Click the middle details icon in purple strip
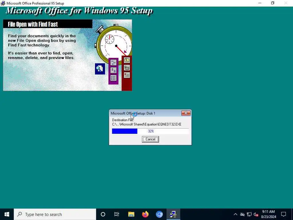The width and height of the screenshot is (293, 220). 113,70
